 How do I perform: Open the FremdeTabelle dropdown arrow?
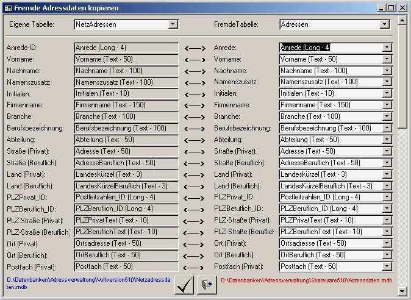(x=385, y=24)
